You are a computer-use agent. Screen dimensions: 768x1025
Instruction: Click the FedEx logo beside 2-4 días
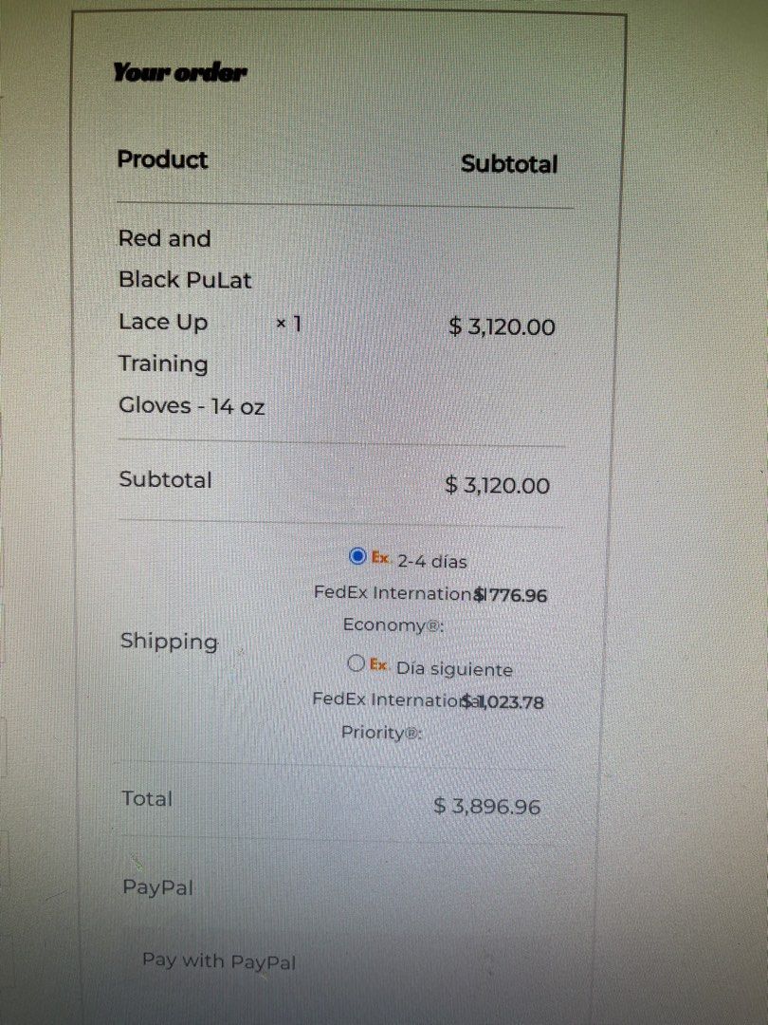point(380,558)
